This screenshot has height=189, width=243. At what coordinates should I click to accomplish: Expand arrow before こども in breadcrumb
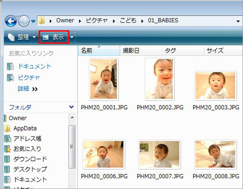(114, 21)
